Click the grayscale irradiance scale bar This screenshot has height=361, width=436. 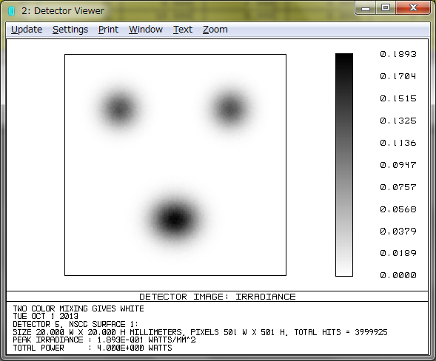(x=344, y=165)
